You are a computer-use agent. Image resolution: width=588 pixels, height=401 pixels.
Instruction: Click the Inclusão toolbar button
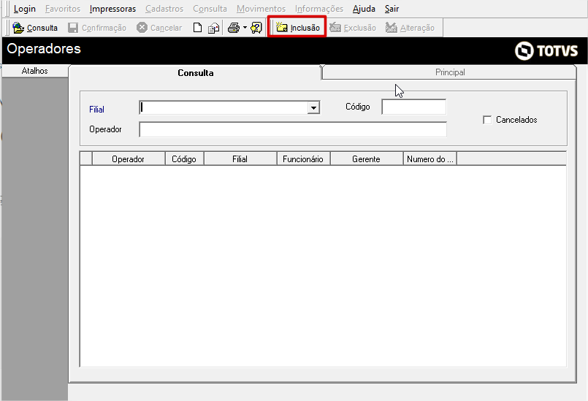pos(298,28)
